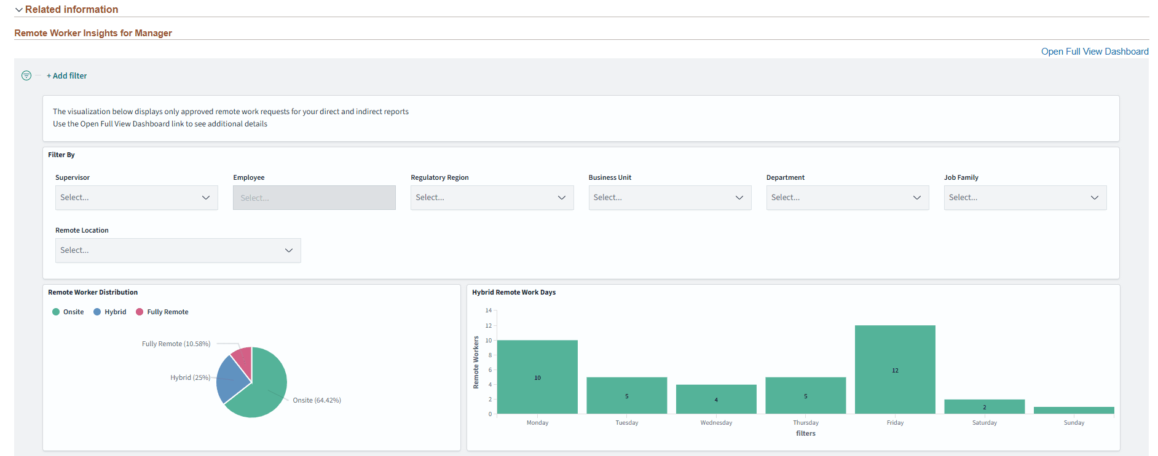Open the Remote Location dropdown
Viewport: 1158px width, 456px height.
(x=178, y=250)
